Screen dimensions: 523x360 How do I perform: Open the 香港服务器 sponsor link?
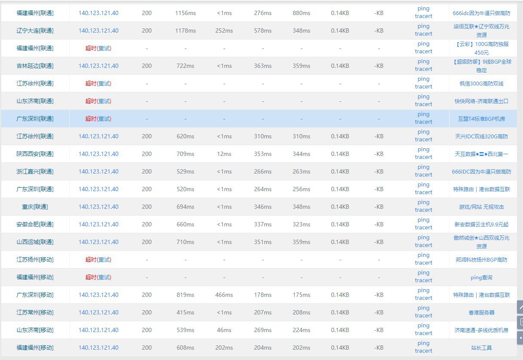[x=481, y=312]
